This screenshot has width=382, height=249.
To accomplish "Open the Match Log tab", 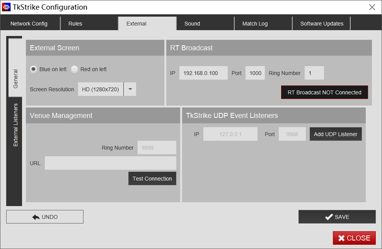I will 255,23.
